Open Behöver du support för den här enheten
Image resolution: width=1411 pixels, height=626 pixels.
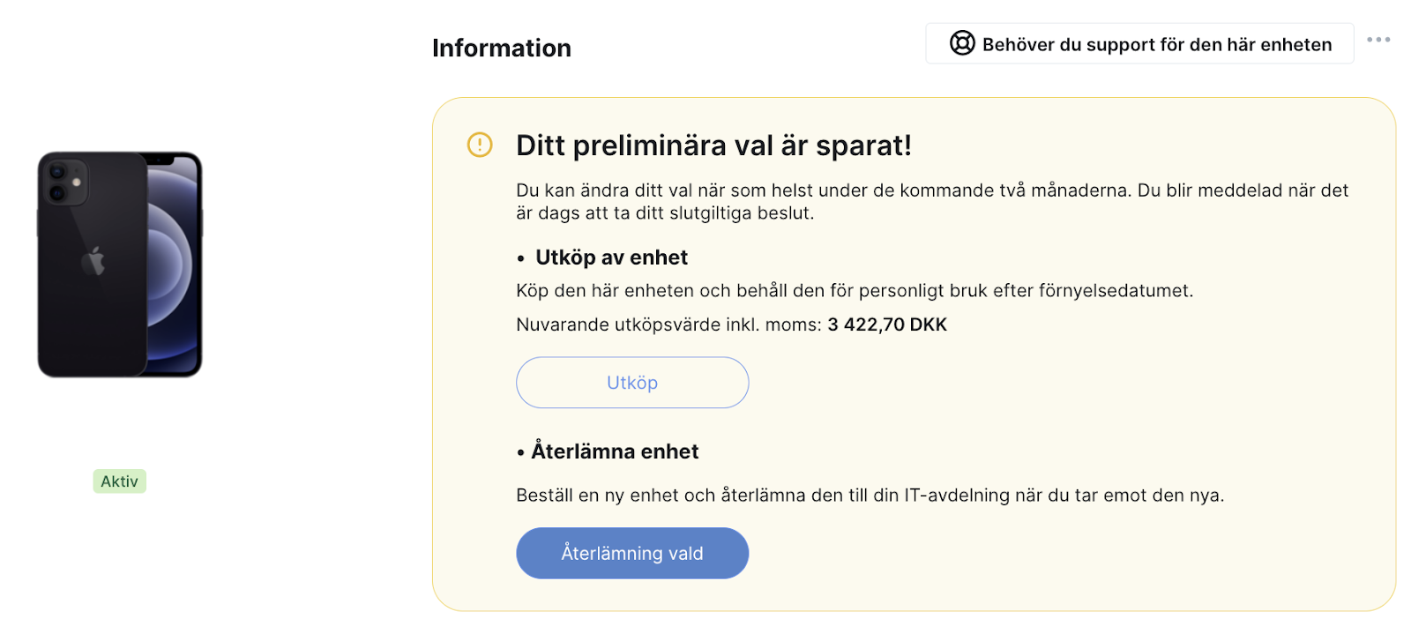(1139, 44)
